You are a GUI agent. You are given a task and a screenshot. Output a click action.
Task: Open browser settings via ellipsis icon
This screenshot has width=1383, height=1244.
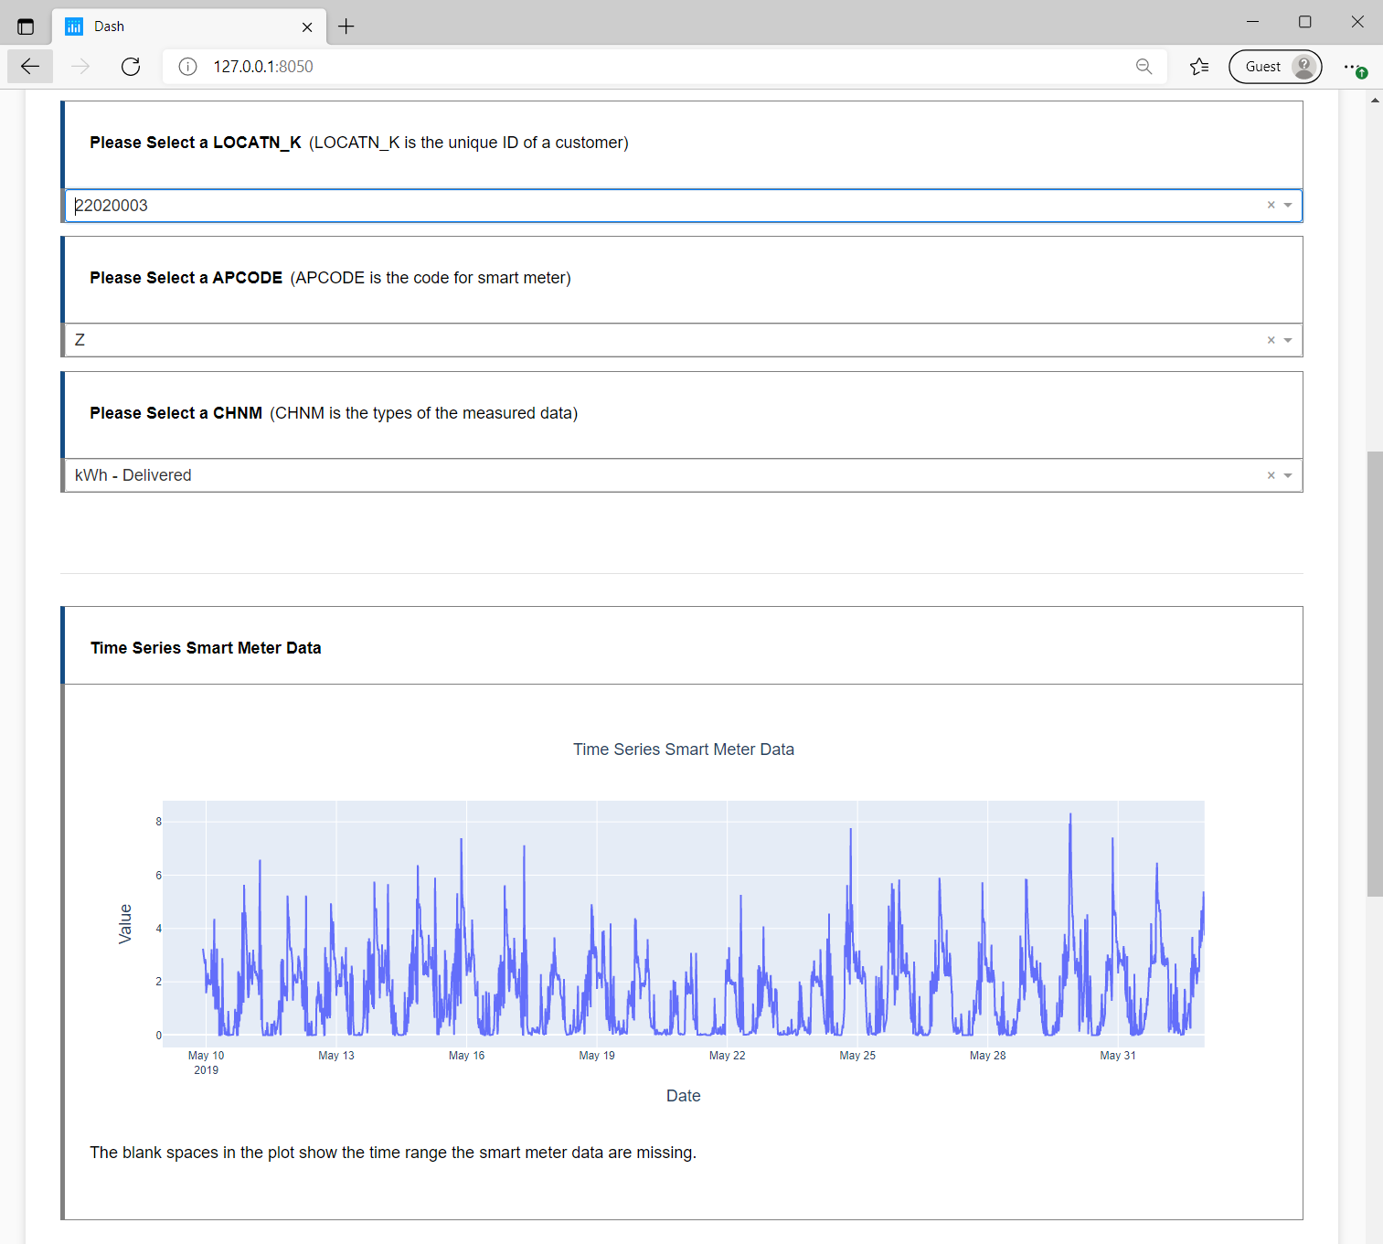coord(1354,66)
